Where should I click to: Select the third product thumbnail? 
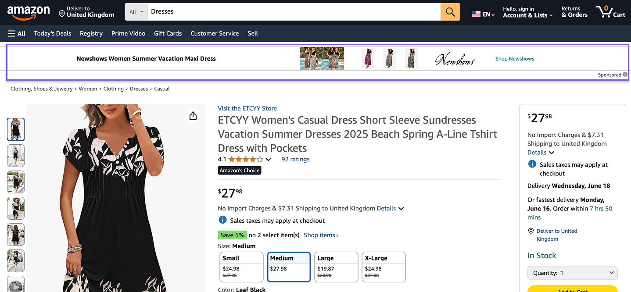(16, 182)
